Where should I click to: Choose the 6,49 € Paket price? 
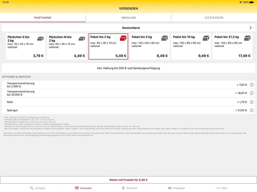tap(162, 56)
